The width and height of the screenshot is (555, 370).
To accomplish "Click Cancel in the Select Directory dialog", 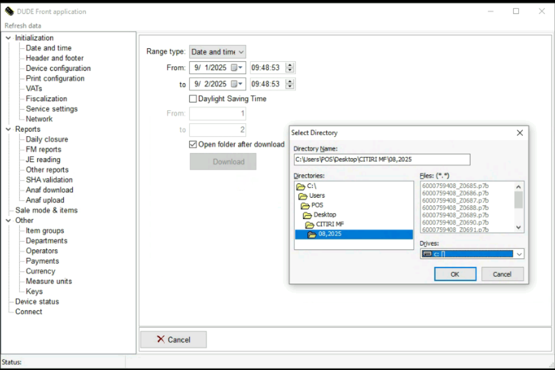I will point(502,274).
